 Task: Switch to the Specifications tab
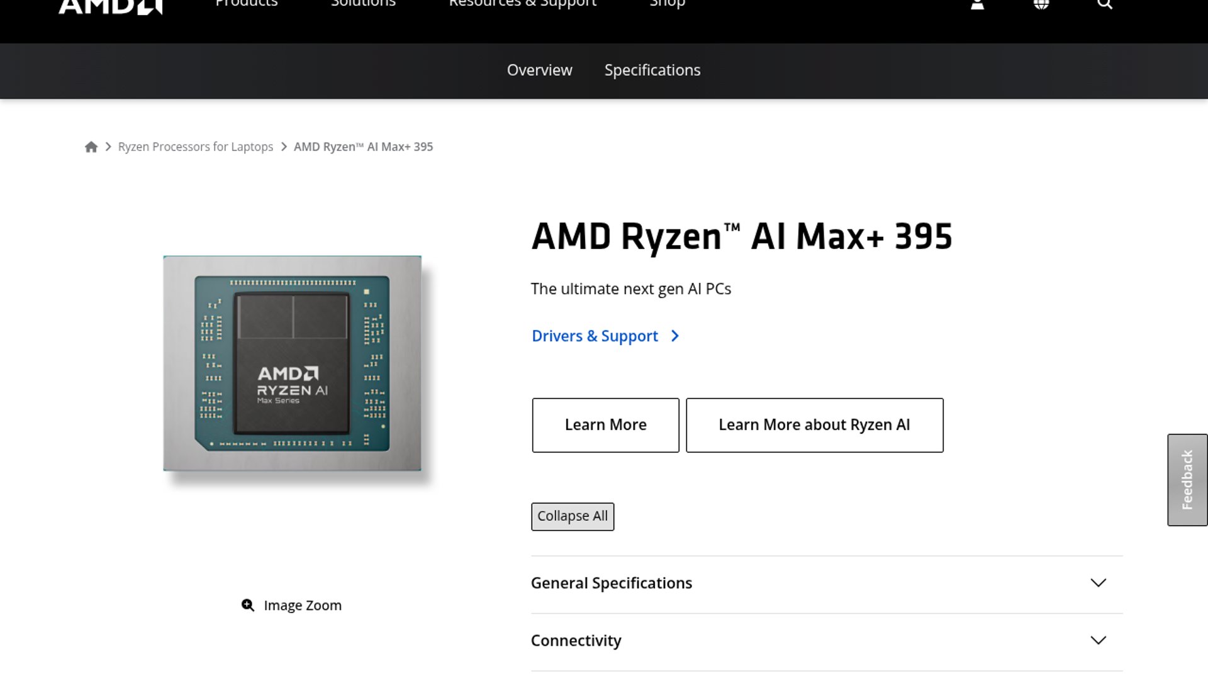pyautogui.click(x=652, y=70)
